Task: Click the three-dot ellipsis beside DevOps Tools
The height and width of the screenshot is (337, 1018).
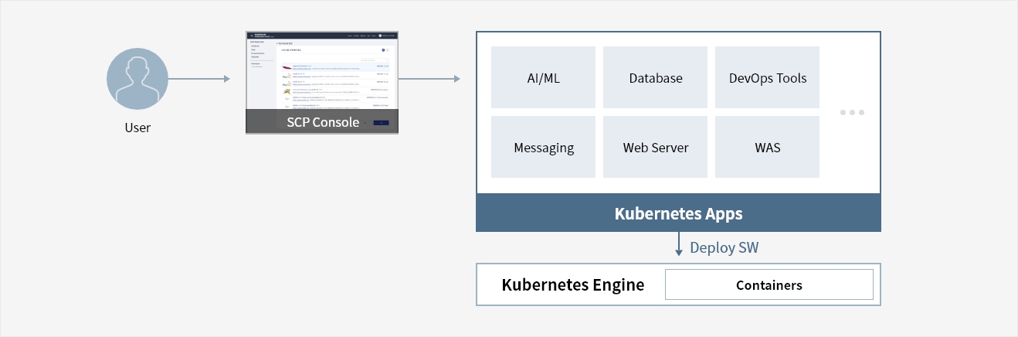Action: 852,113
